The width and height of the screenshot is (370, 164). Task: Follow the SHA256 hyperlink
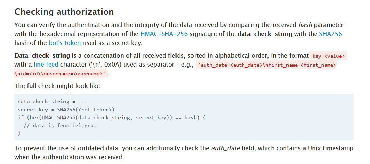tap(330, 34)
